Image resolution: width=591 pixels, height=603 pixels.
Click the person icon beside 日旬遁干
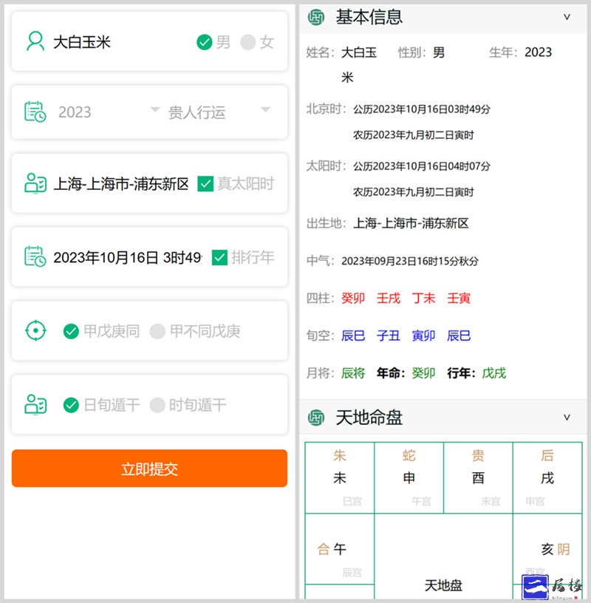tap(35, 404)
